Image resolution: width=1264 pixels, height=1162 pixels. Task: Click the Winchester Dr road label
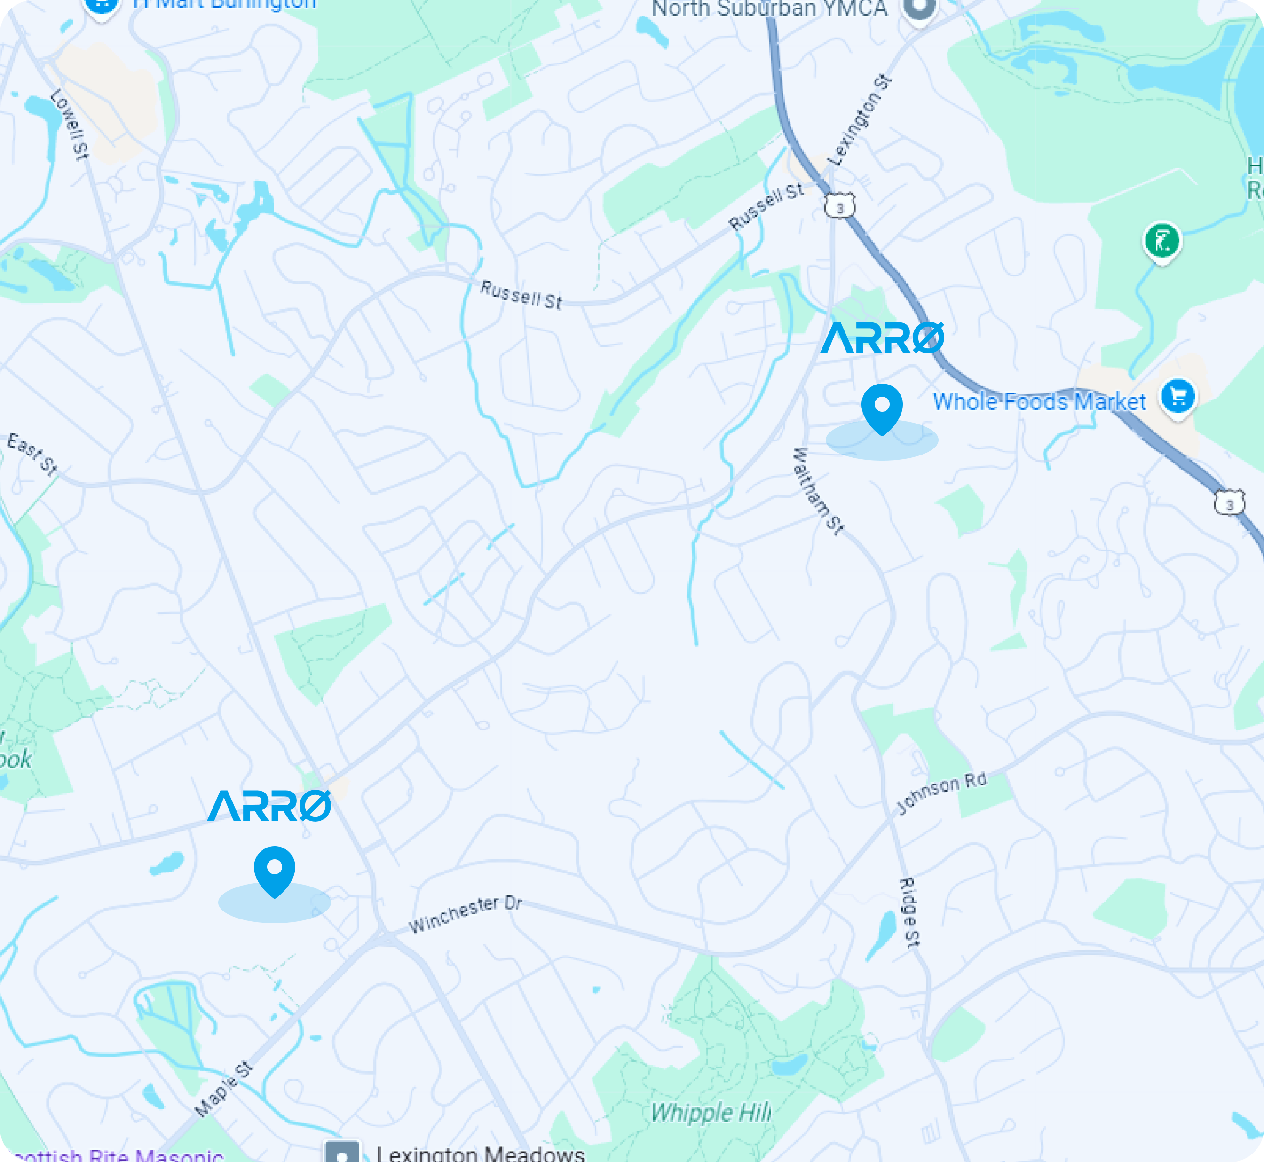(x=466, y=914)
